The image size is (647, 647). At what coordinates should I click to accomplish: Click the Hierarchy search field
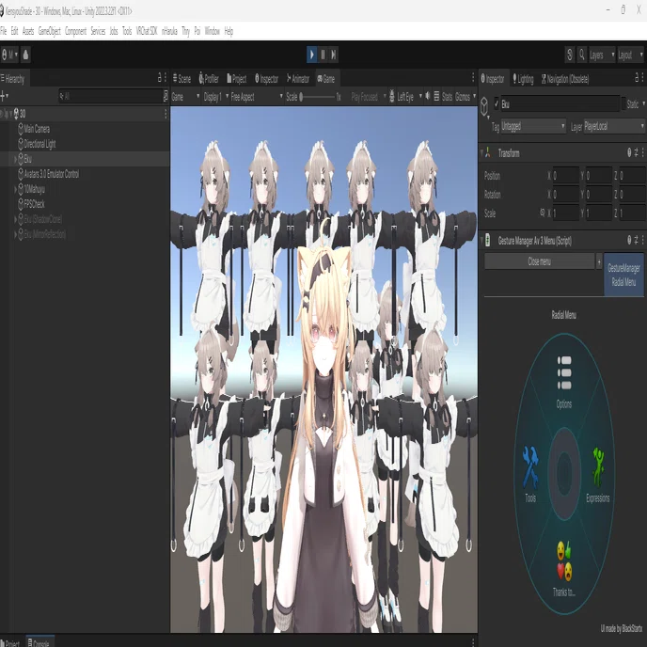[111, 96]
